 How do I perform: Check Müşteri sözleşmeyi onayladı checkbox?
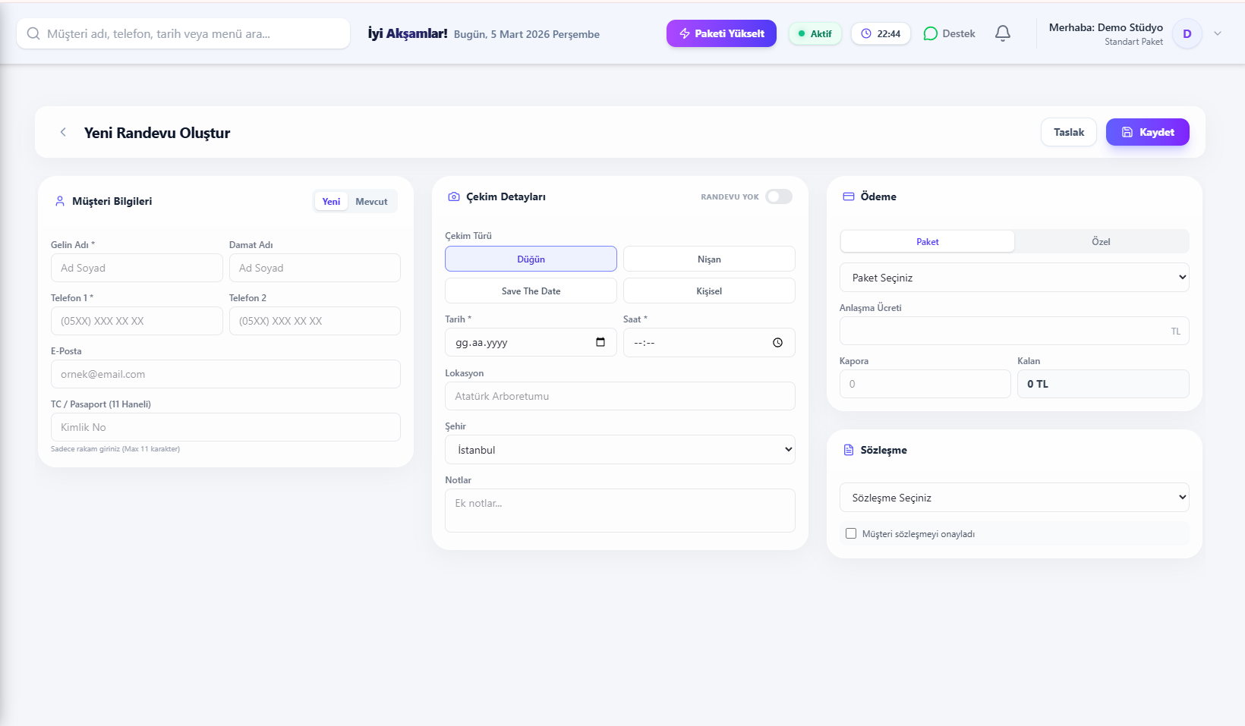(851, 533)
